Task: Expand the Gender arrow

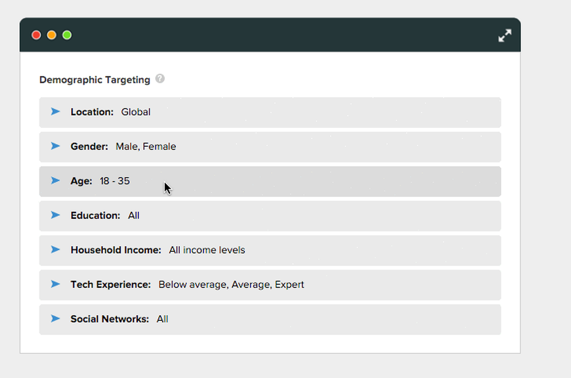Action: (55, 146)
